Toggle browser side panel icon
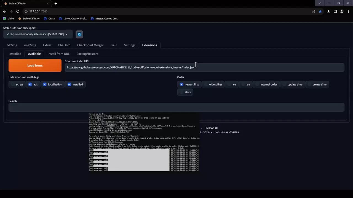This screenshot has width=353, height=198. click(x=335, y=11)
